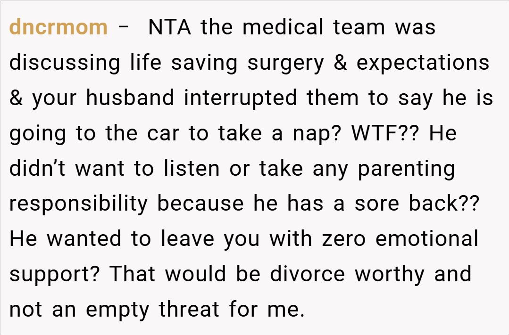The image size is (509, 335).
Task: Open the dncrmom username link
Action: pyautogui.click(x=58, y=27)
